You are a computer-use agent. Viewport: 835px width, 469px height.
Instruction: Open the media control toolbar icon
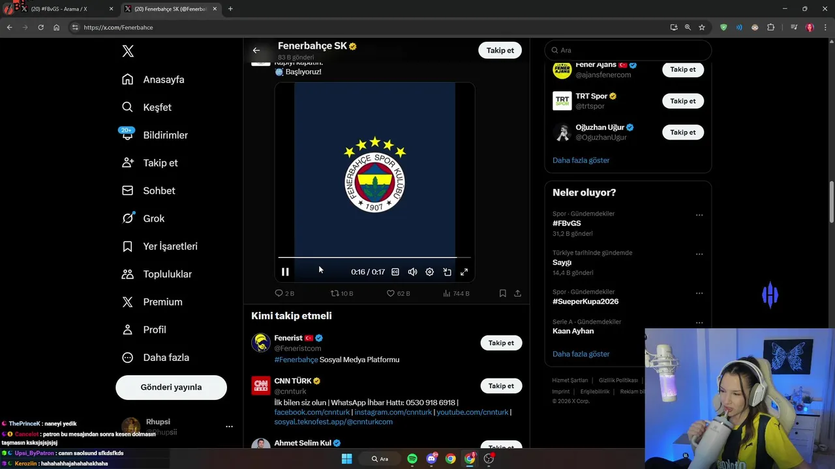pyautogui.click(x=794, y=27)
